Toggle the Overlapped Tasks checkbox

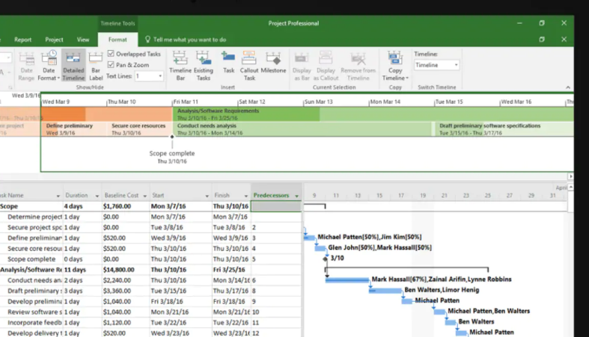pos(111,54)
